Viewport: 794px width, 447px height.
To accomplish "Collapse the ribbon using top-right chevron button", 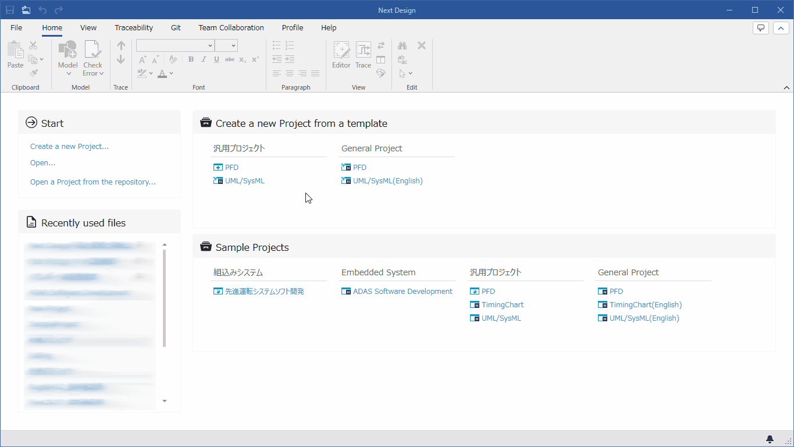I will tap(781, 27).
